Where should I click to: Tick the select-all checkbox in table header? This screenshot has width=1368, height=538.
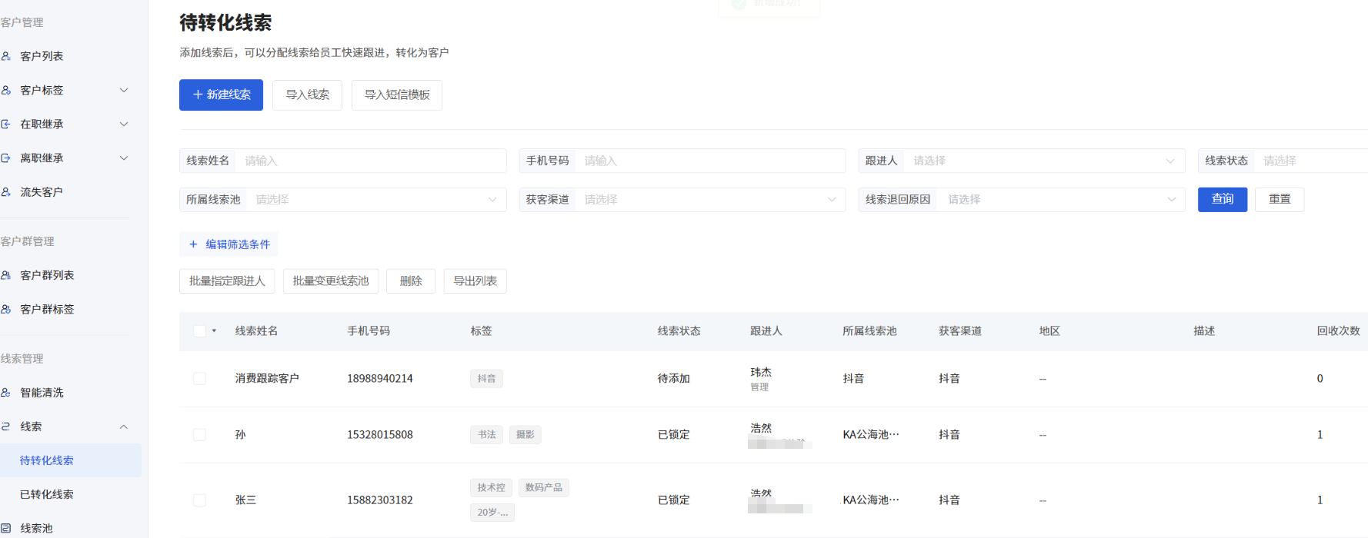199,331
